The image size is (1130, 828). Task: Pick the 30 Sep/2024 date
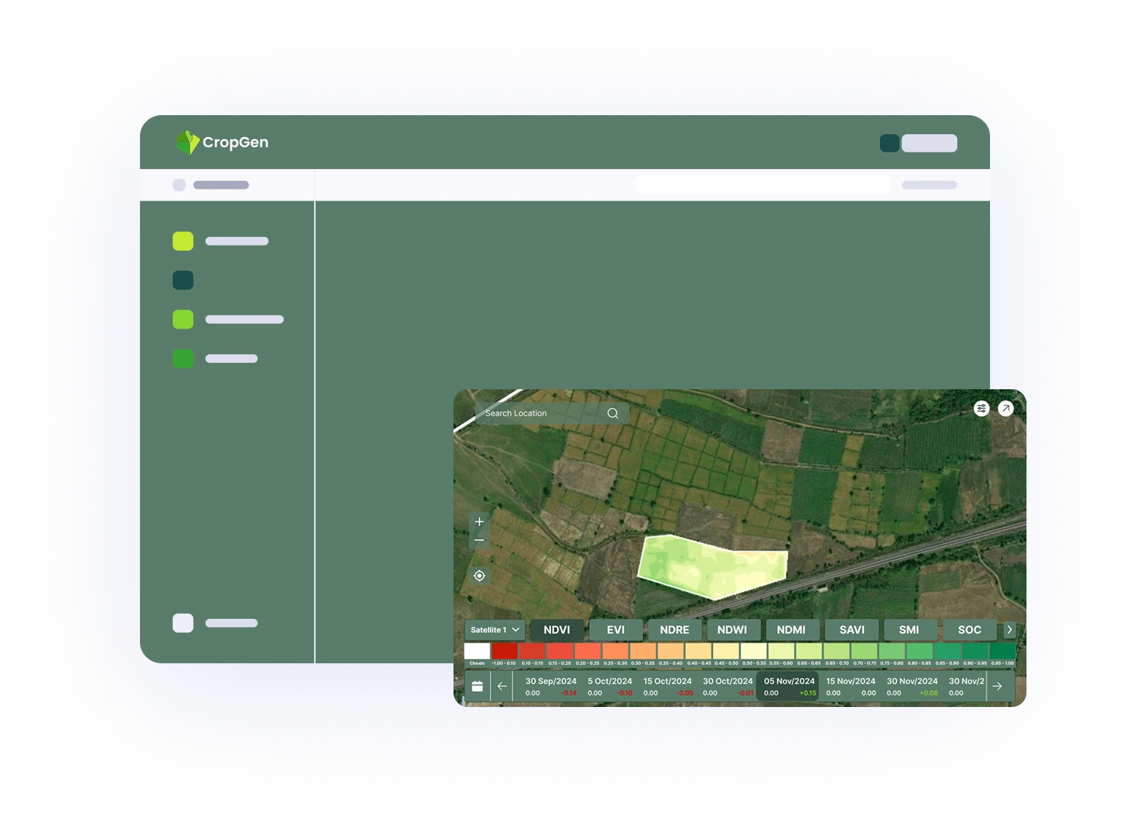550,687
